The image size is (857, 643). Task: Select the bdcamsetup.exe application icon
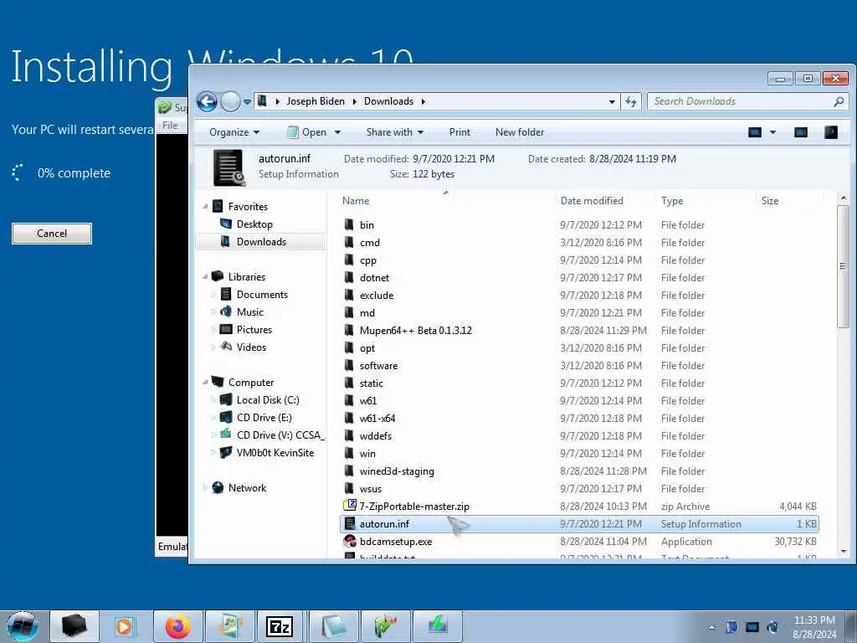[x=350, y=542]
